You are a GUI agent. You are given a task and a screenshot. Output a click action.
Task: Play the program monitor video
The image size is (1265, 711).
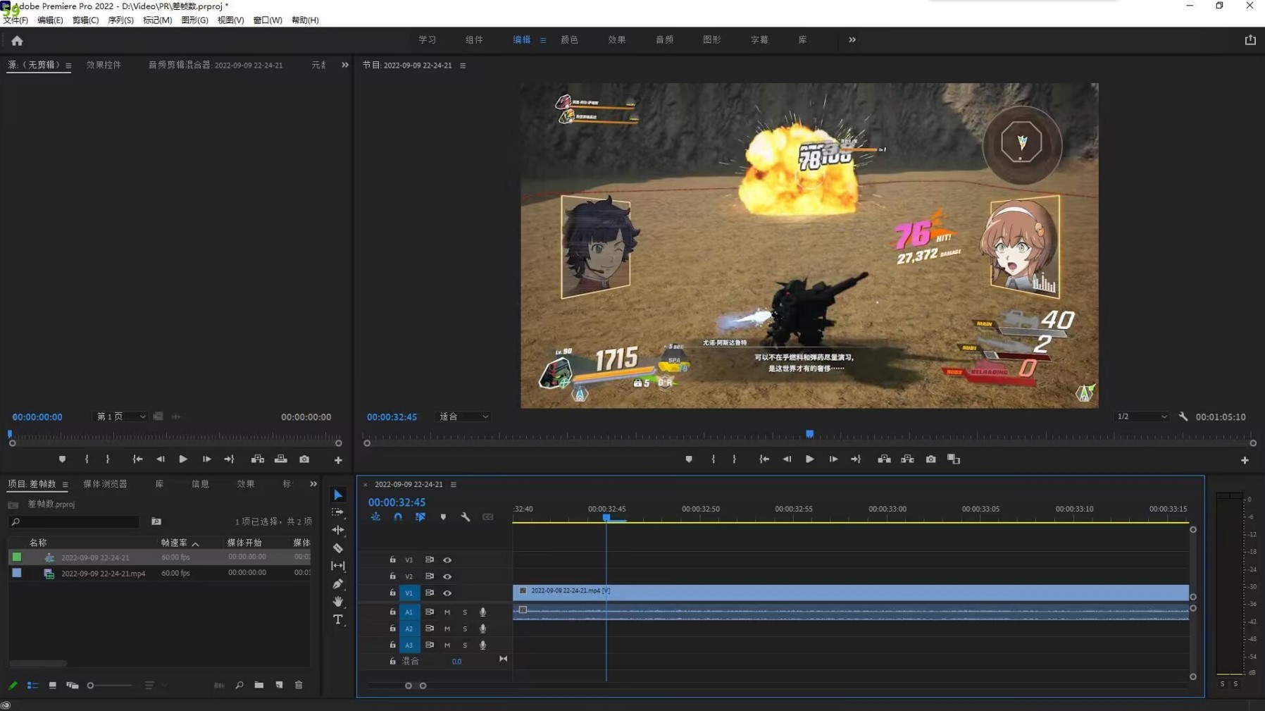810,459
